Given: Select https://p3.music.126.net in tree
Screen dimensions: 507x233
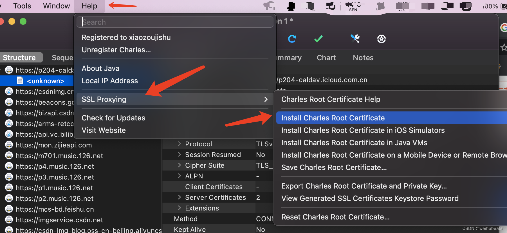Looking at the screenshot, I should 55,177.
